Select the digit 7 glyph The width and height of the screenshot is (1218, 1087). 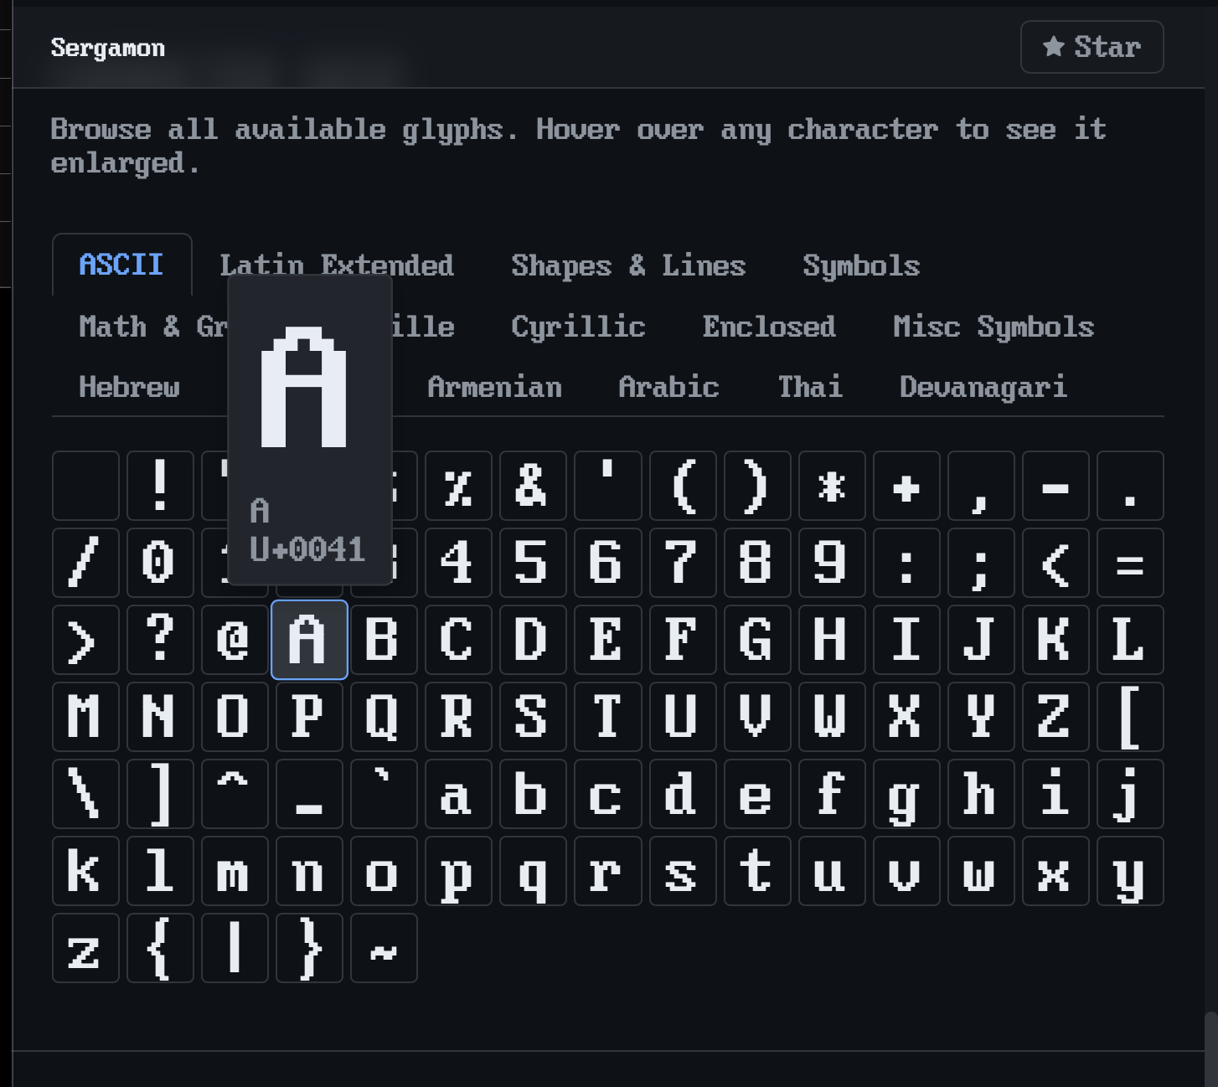click(x=683, y=563)
